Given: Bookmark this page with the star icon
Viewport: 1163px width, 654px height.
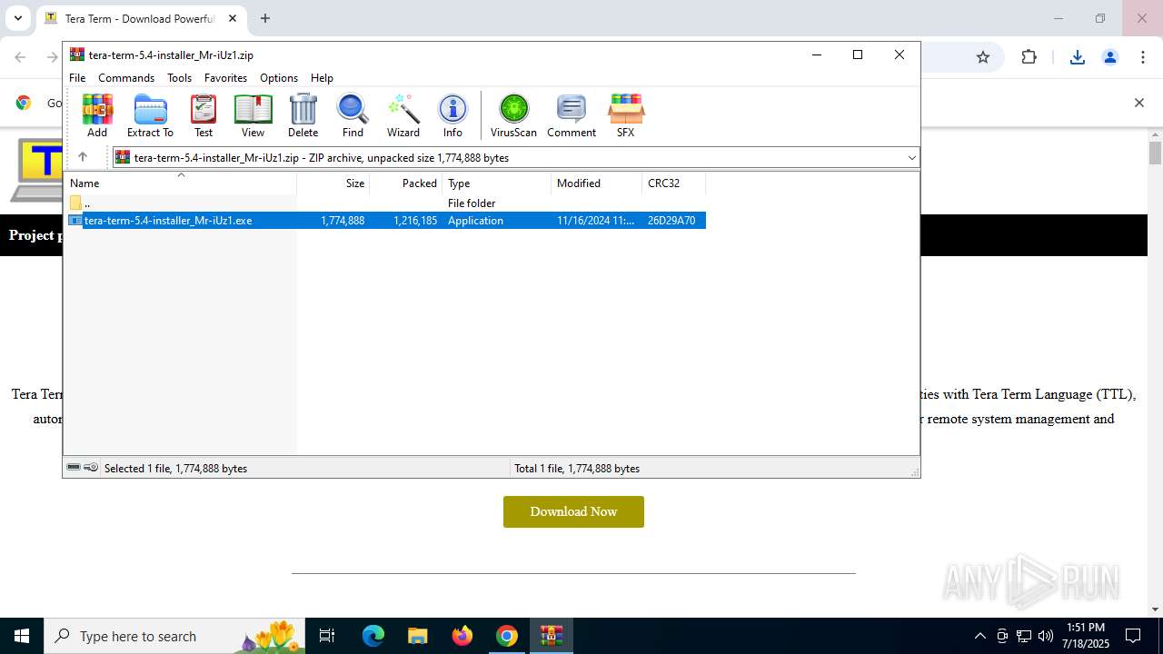Looking at the screenshot, I should coord(983,57).
